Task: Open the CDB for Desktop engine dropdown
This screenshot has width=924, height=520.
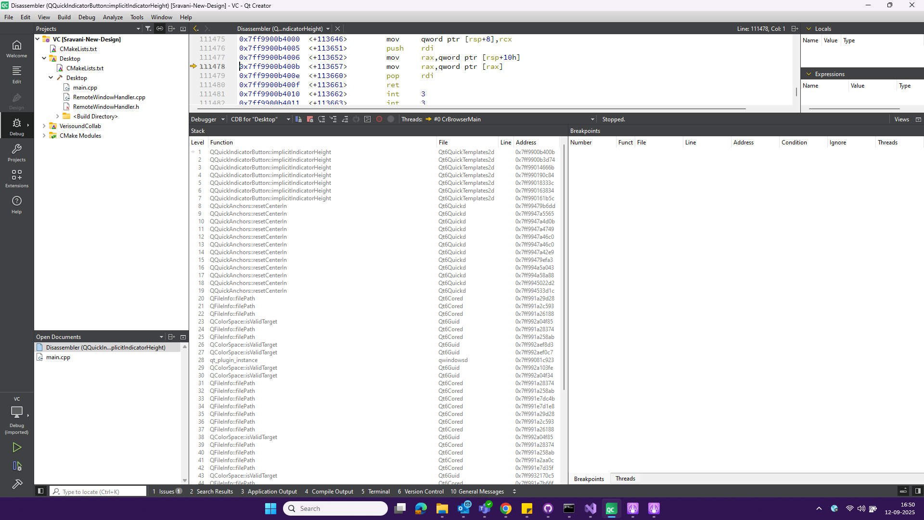Action: [x=260, y=119]
